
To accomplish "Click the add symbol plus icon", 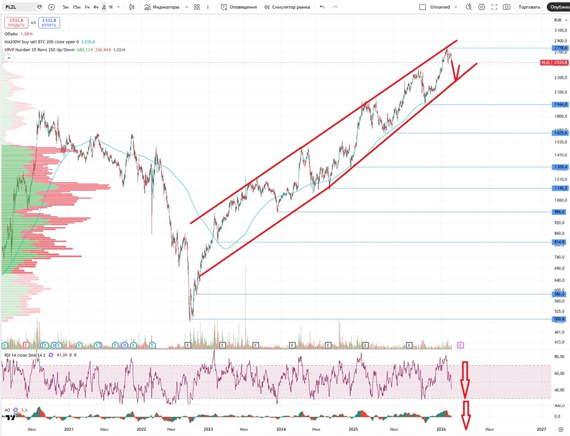I will pyautogui.click(x=51, y=7).
